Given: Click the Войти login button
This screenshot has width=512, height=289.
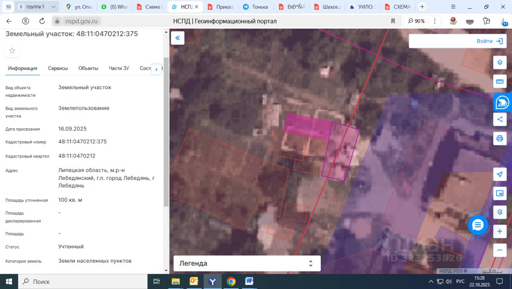Looking at the screenshot, I should (x=489, y=41).
